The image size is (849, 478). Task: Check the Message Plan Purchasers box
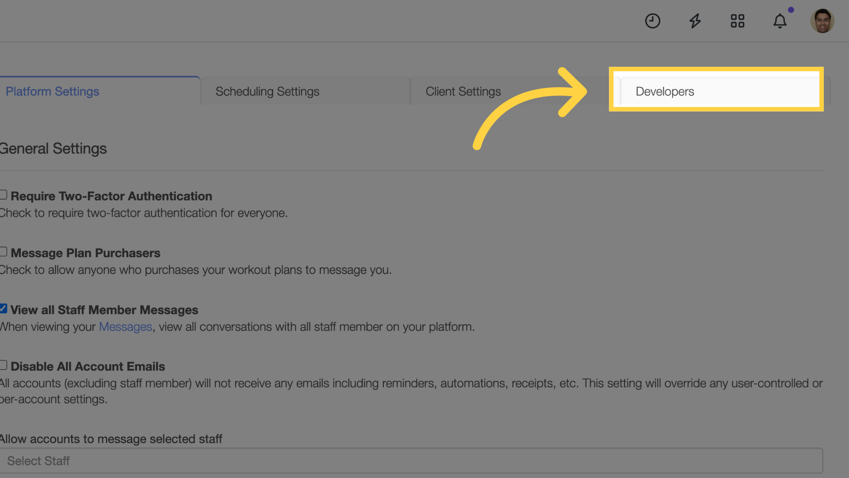click(x=3, y=252)
